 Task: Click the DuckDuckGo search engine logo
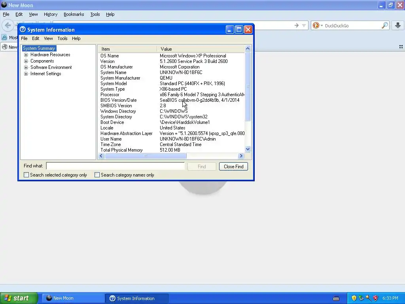pos(316,25)
